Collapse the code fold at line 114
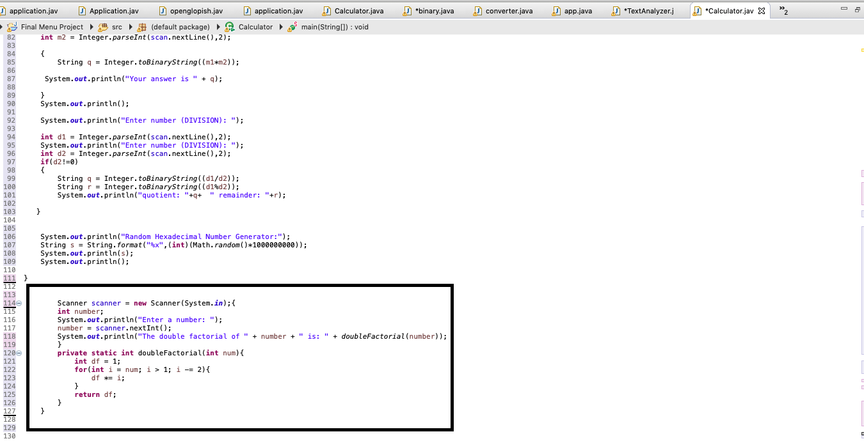 19,302
